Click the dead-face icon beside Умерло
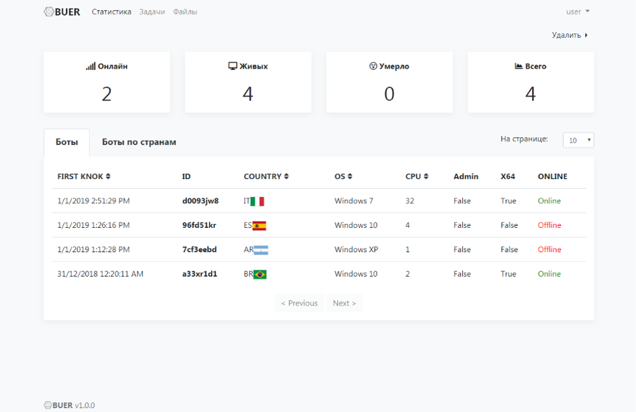 pos(373,66)
